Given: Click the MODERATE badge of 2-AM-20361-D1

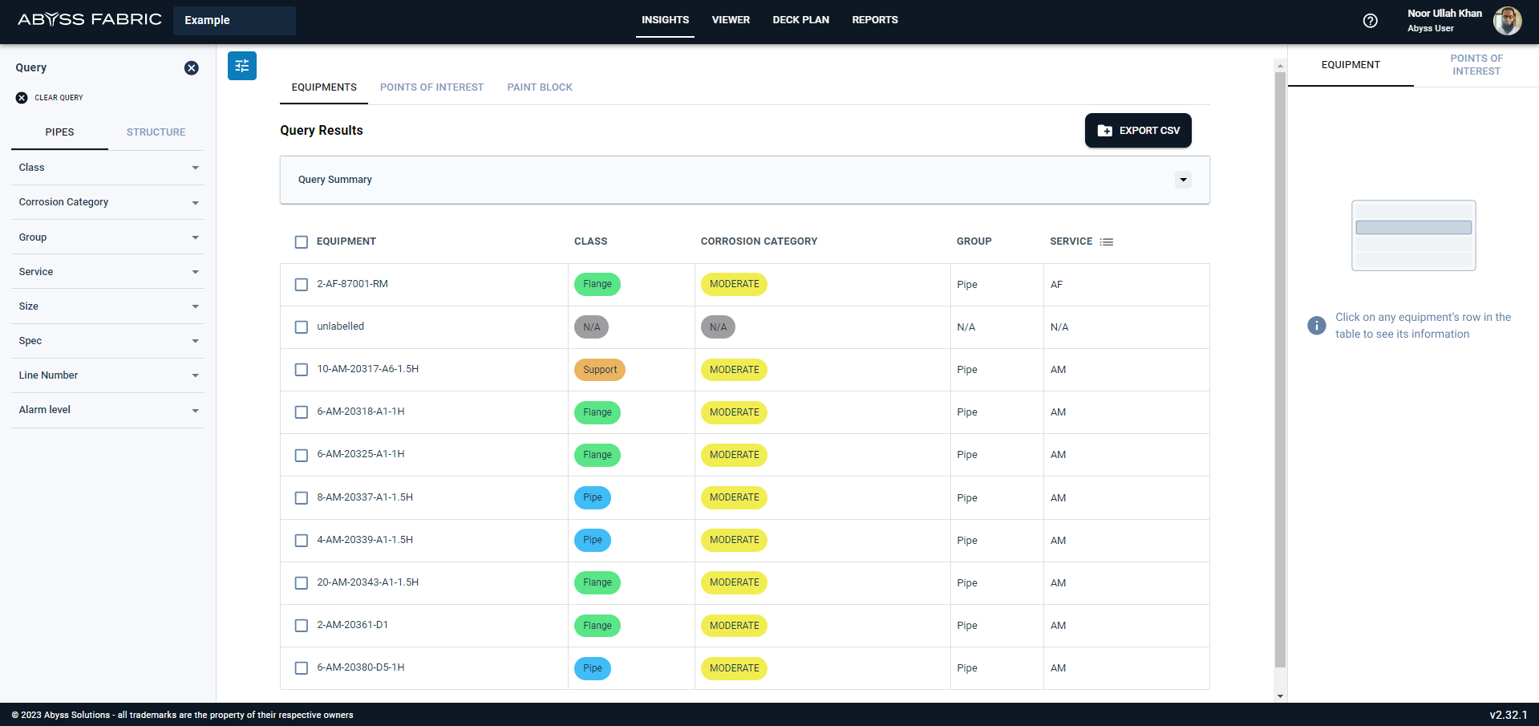Looking at the screenshot, I should 734,626.
